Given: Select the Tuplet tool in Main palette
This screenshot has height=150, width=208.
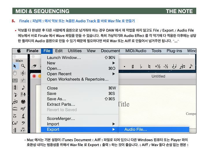Looking at the screenshot, I should (x=15, y=102).
